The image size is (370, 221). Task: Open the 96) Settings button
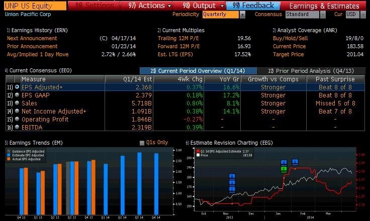[94, 6]
